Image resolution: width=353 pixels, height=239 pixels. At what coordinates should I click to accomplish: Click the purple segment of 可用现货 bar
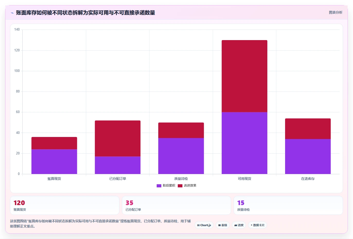click(244, 143)
